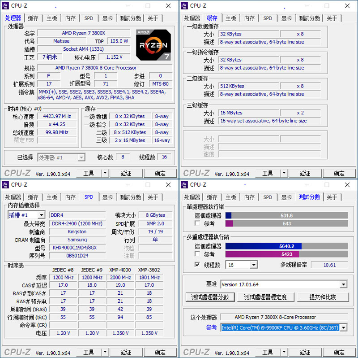Viewport: 358px width, 358px height.
Task: Click 測試處理器穩定度 stress button
Action: pos(265,297)
